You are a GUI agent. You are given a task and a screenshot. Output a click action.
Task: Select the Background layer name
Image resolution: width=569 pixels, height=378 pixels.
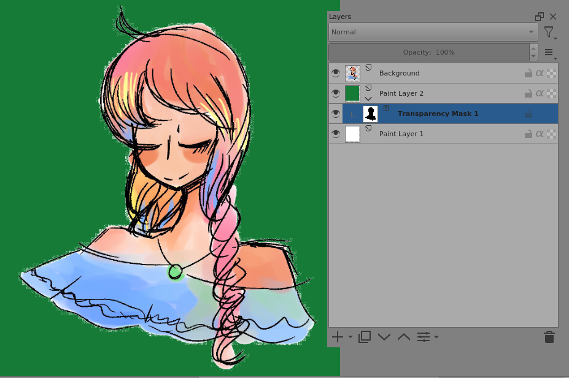(399, 73)
